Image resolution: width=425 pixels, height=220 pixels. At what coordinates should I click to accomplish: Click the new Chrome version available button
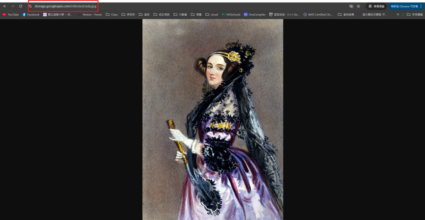point(404,6)
